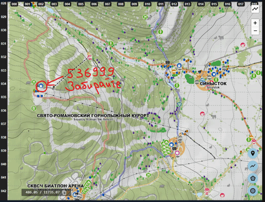This screenshot has width=265, height=202.
Task: Click the green marker beside the gray bear icon
Action: [x=34, y=82]
